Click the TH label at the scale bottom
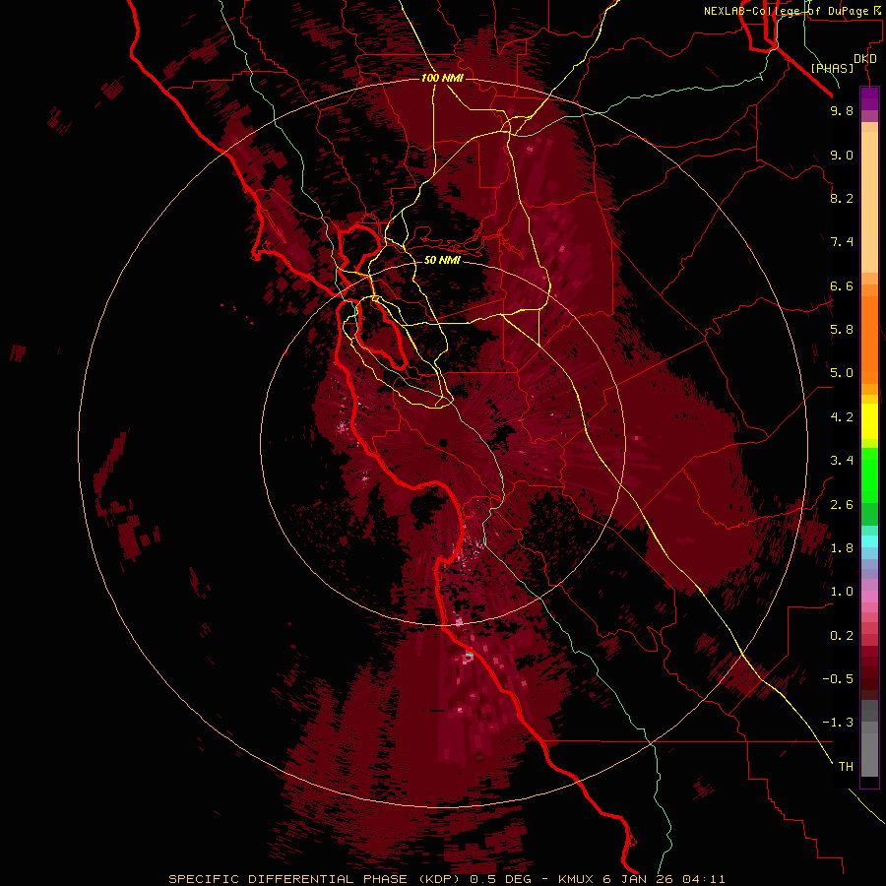886x886 pixels. coord(846,767)
